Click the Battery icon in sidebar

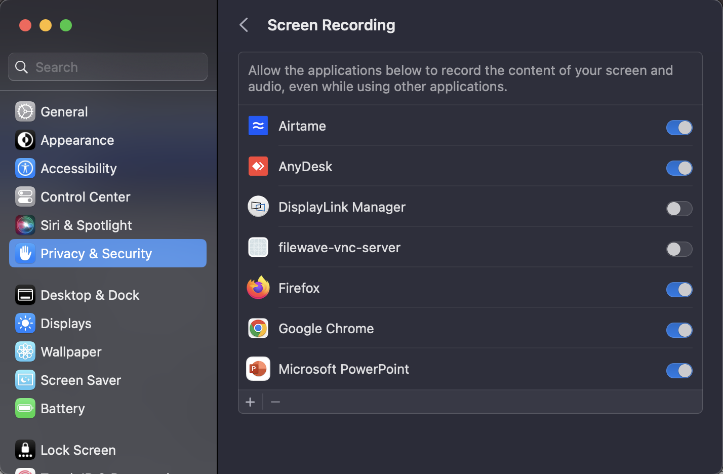point(25,408)
